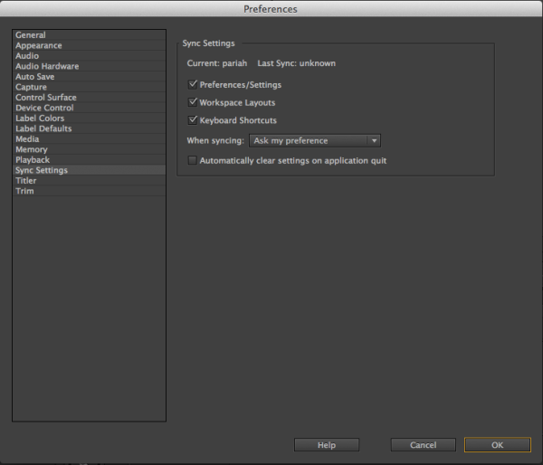Select the Auto Save category
This screenshot has width=543, height=465.
coord(89,77)
